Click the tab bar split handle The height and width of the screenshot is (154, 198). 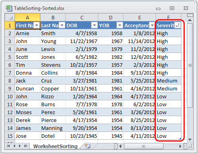click(x=116, y=146)
